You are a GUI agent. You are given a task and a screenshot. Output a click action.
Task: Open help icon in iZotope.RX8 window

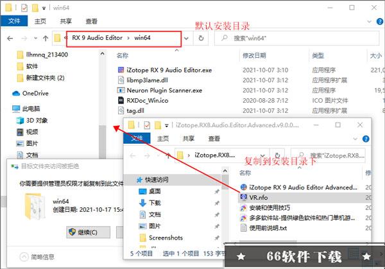click(366, 139)
